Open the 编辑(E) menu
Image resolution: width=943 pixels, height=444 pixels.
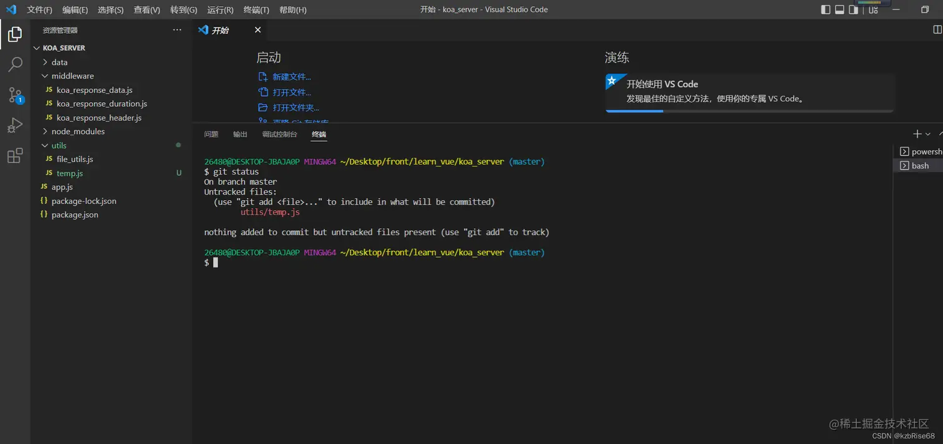pyautogui.click(x=75, y=10)
